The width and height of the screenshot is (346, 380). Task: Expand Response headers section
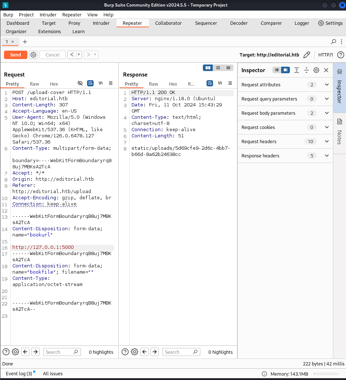tap(285, 156)
